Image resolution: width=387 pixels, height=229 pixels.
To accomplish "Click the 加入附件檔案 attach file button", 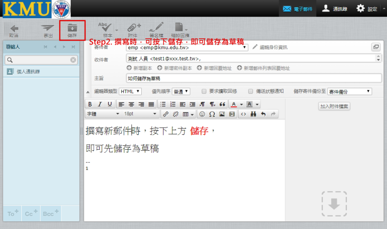I will point(334,106).
